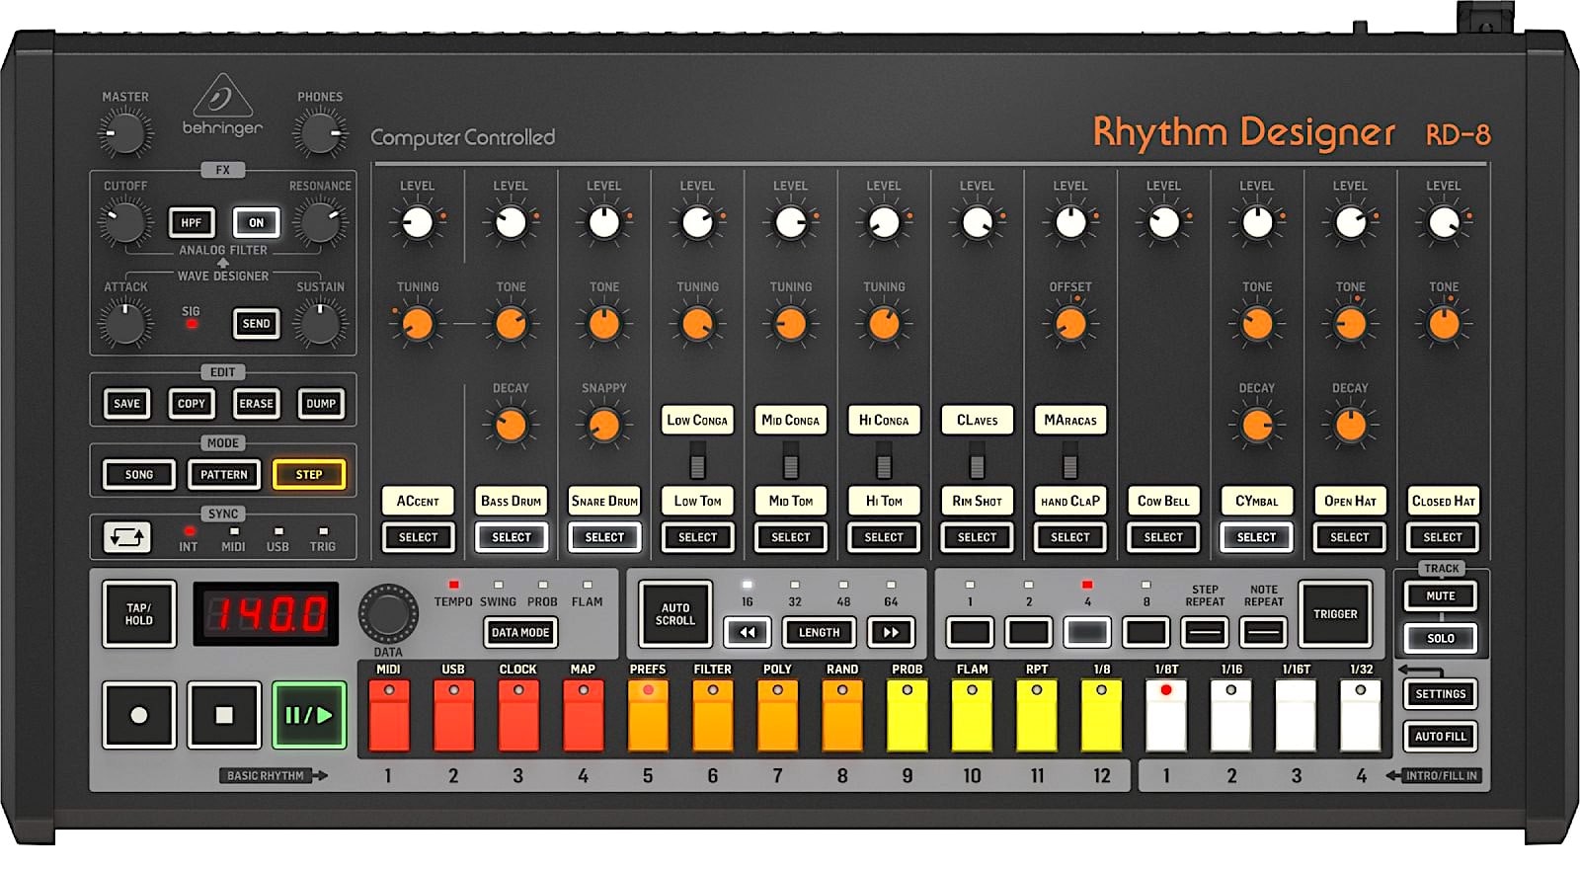The height and width of the screenshot is (870, 1580).
Task: Adjust the Wave Designer ATTACK knob
Action: (124, 323)
